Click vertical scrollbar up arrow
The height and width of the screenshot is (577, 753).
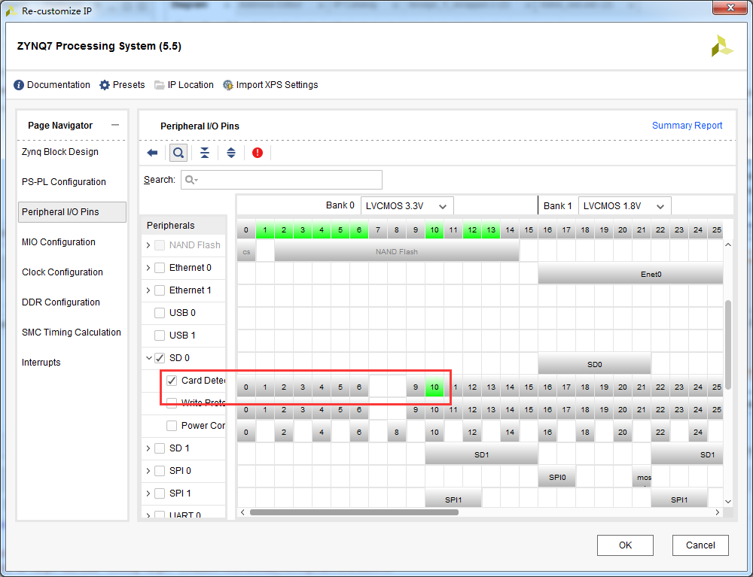(728, 244)
